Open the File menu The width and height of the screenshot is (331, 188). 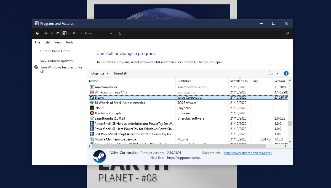pos(38,42)
